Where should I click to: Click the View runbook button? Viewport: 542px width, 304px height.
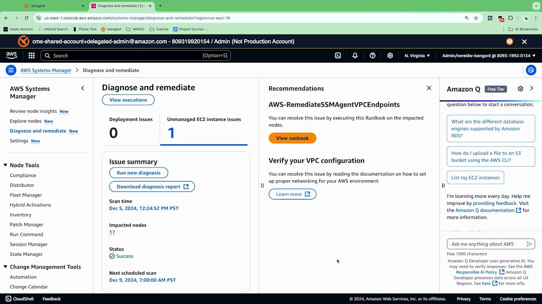[292, 138]
